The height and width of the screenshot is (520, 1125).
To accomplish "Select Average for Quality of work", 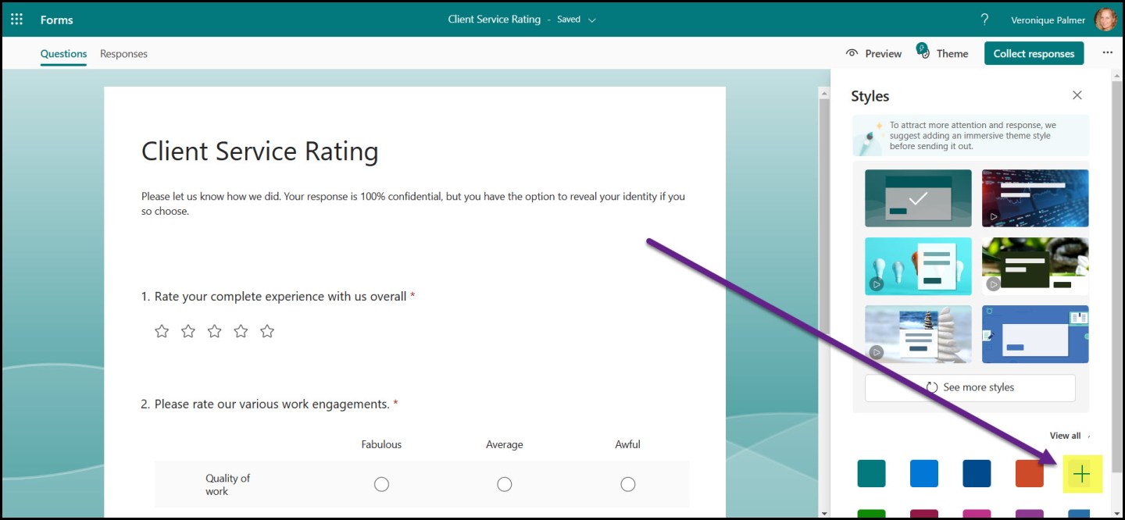I will tap(504, 484).
